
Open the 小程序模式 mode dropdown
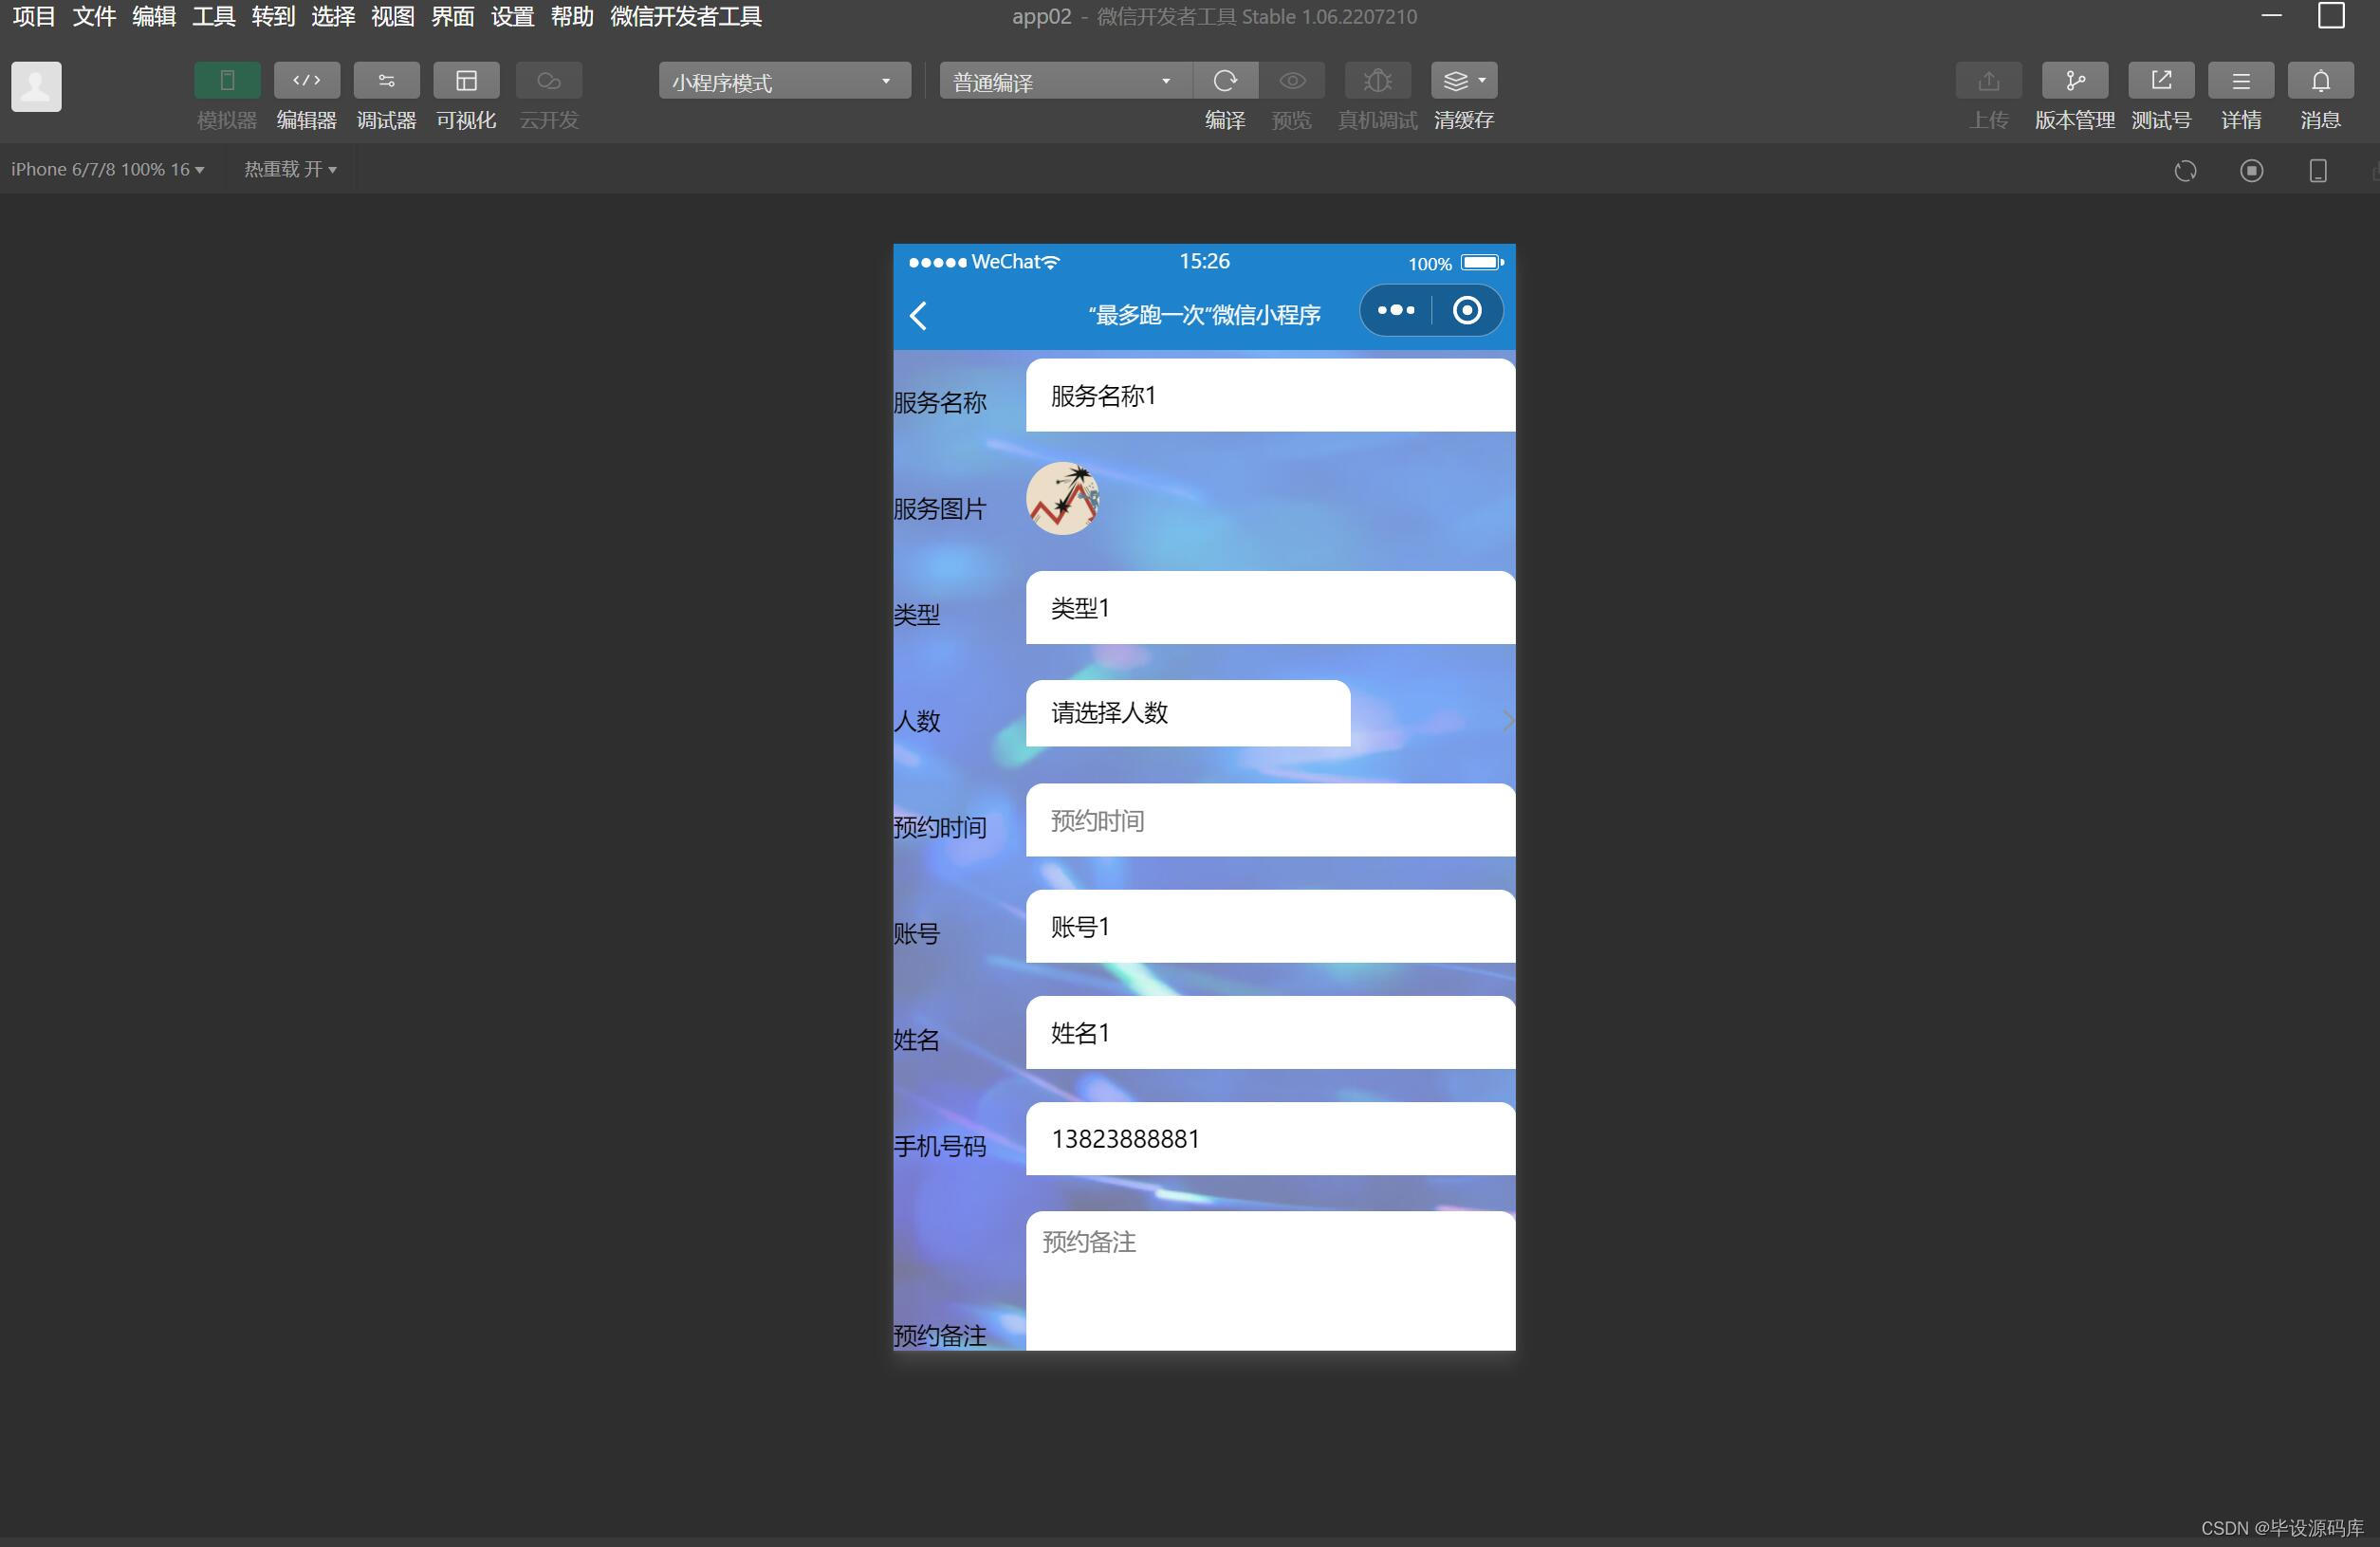tap(784, 81)
